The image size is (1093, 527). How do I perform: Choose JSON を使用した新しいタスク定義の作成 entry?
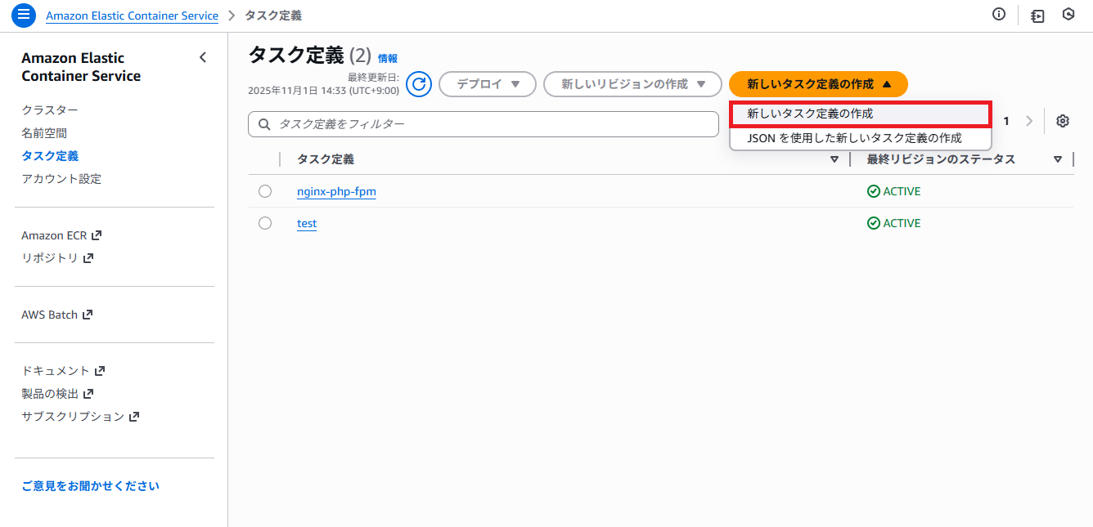(854, 138)
